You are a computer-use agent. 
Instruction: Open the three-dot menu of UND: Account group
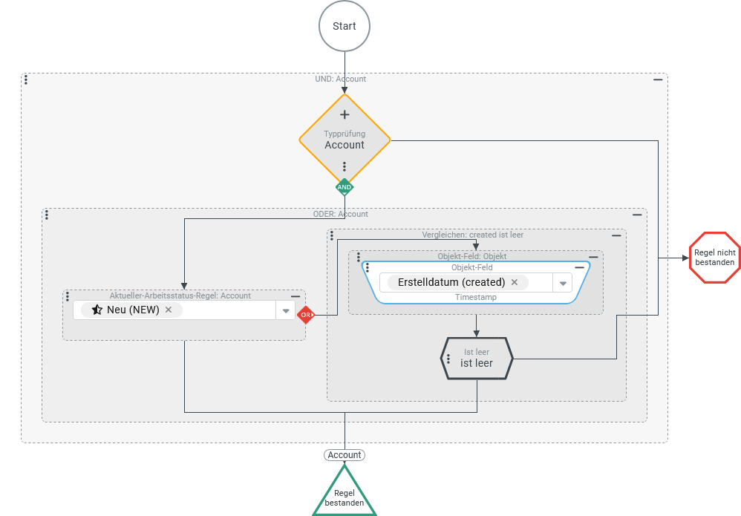[x=26, y=79]
